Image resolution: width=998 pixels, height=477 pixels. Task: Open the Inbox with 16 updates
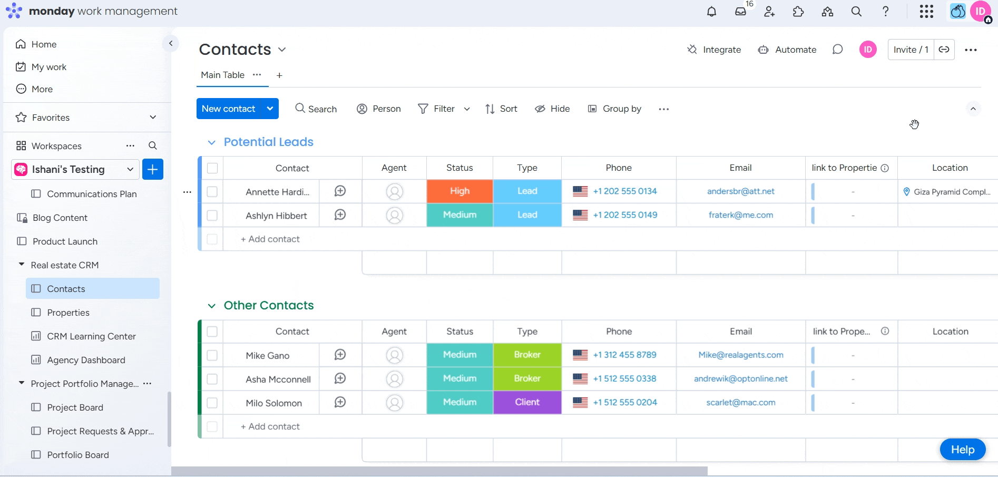pyautogui.click(x=740, y=12)
